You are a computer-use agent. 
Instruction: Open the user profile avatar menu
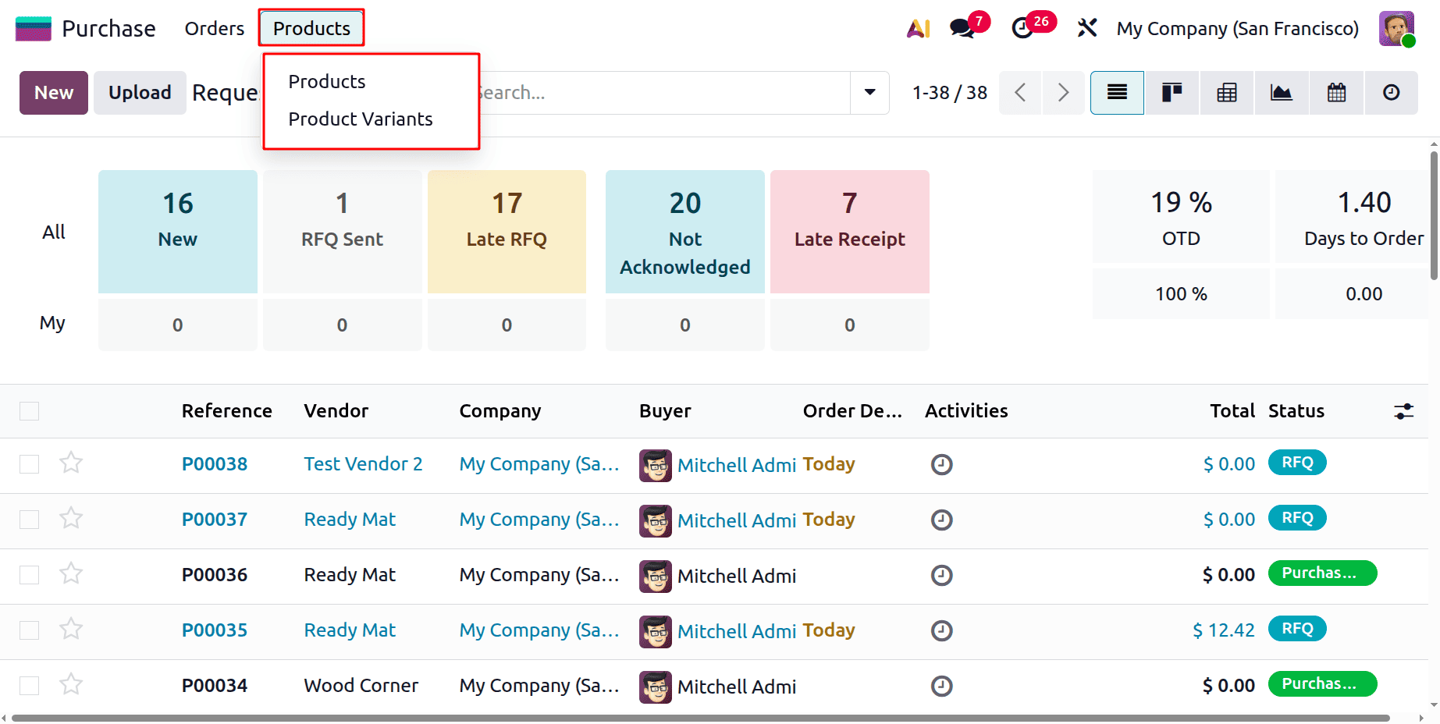point(1396,28)
